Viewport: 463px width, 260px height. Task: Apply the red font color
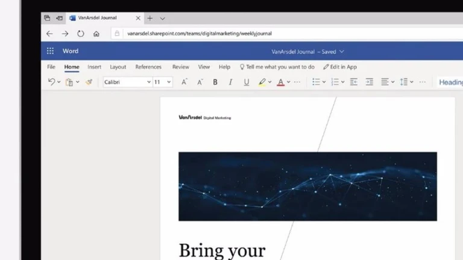[x=280, y=82]
